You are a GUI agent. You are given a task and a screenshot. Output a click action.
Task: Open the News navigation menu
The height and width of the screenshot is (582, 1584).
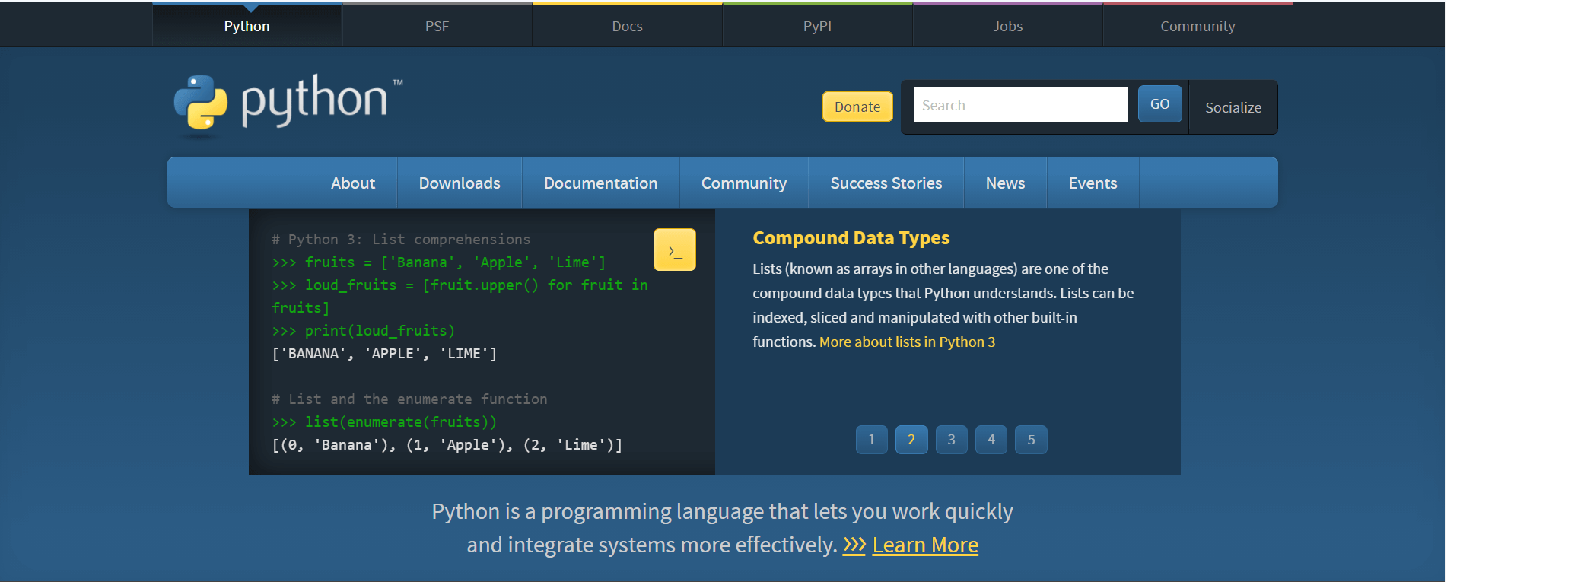coord(1006,183)
